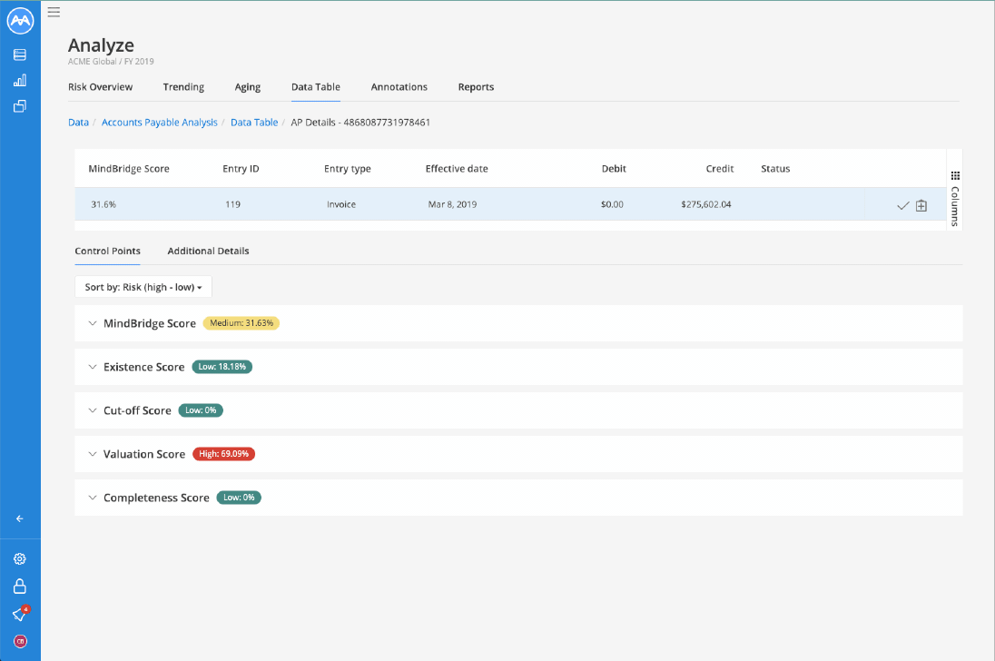Viewport: 995px width, 661px height.
Task: Go to Accounts Payable Analysis breadcrumb link
Action: 160,123
